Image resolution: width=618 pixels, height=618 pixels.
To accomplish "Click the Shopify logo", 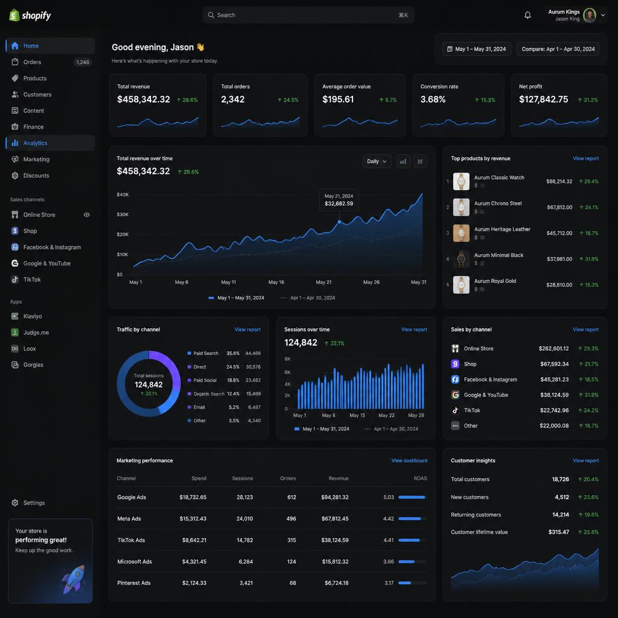I will (x=30, y=15).
